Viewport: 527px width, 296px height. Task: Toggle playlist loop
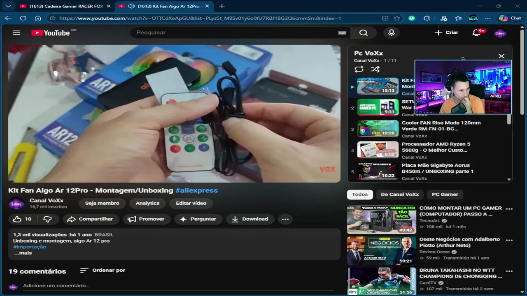click(x=359, y=69)
